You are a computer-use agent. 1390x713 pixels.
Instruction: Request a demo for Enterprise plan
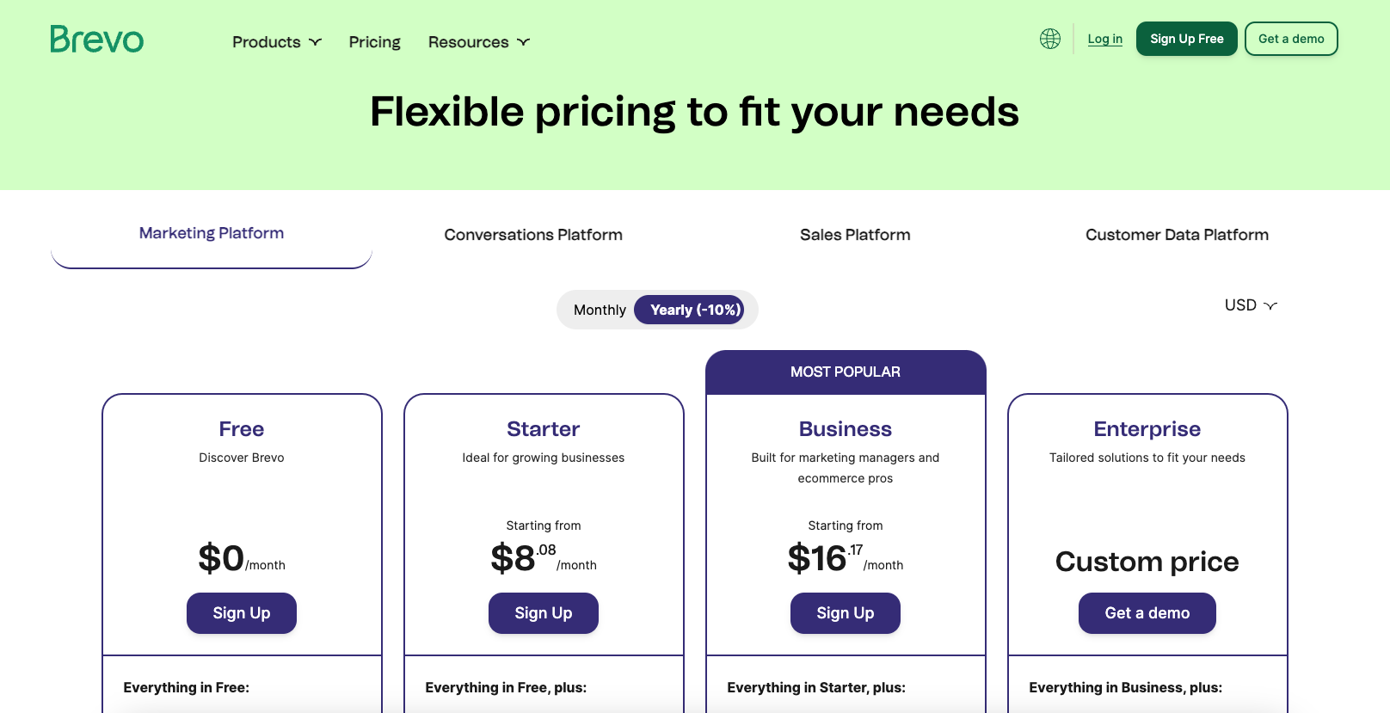click(1147, 613)
